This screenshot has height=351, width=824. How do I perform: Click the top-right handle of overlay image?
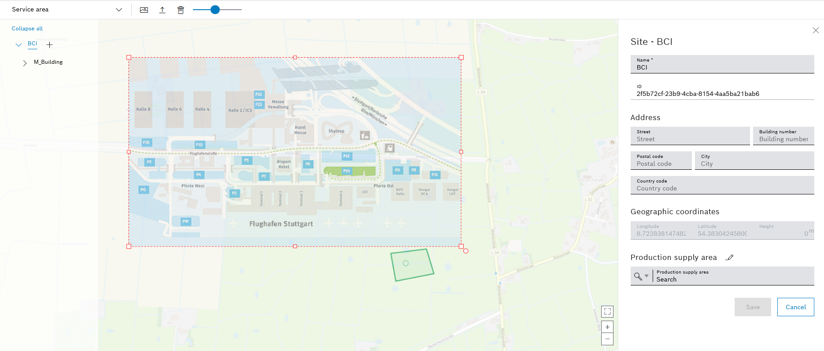click(x=461, y=57)
